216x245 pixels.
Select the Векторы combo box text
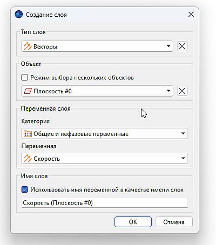coord(45,46)
